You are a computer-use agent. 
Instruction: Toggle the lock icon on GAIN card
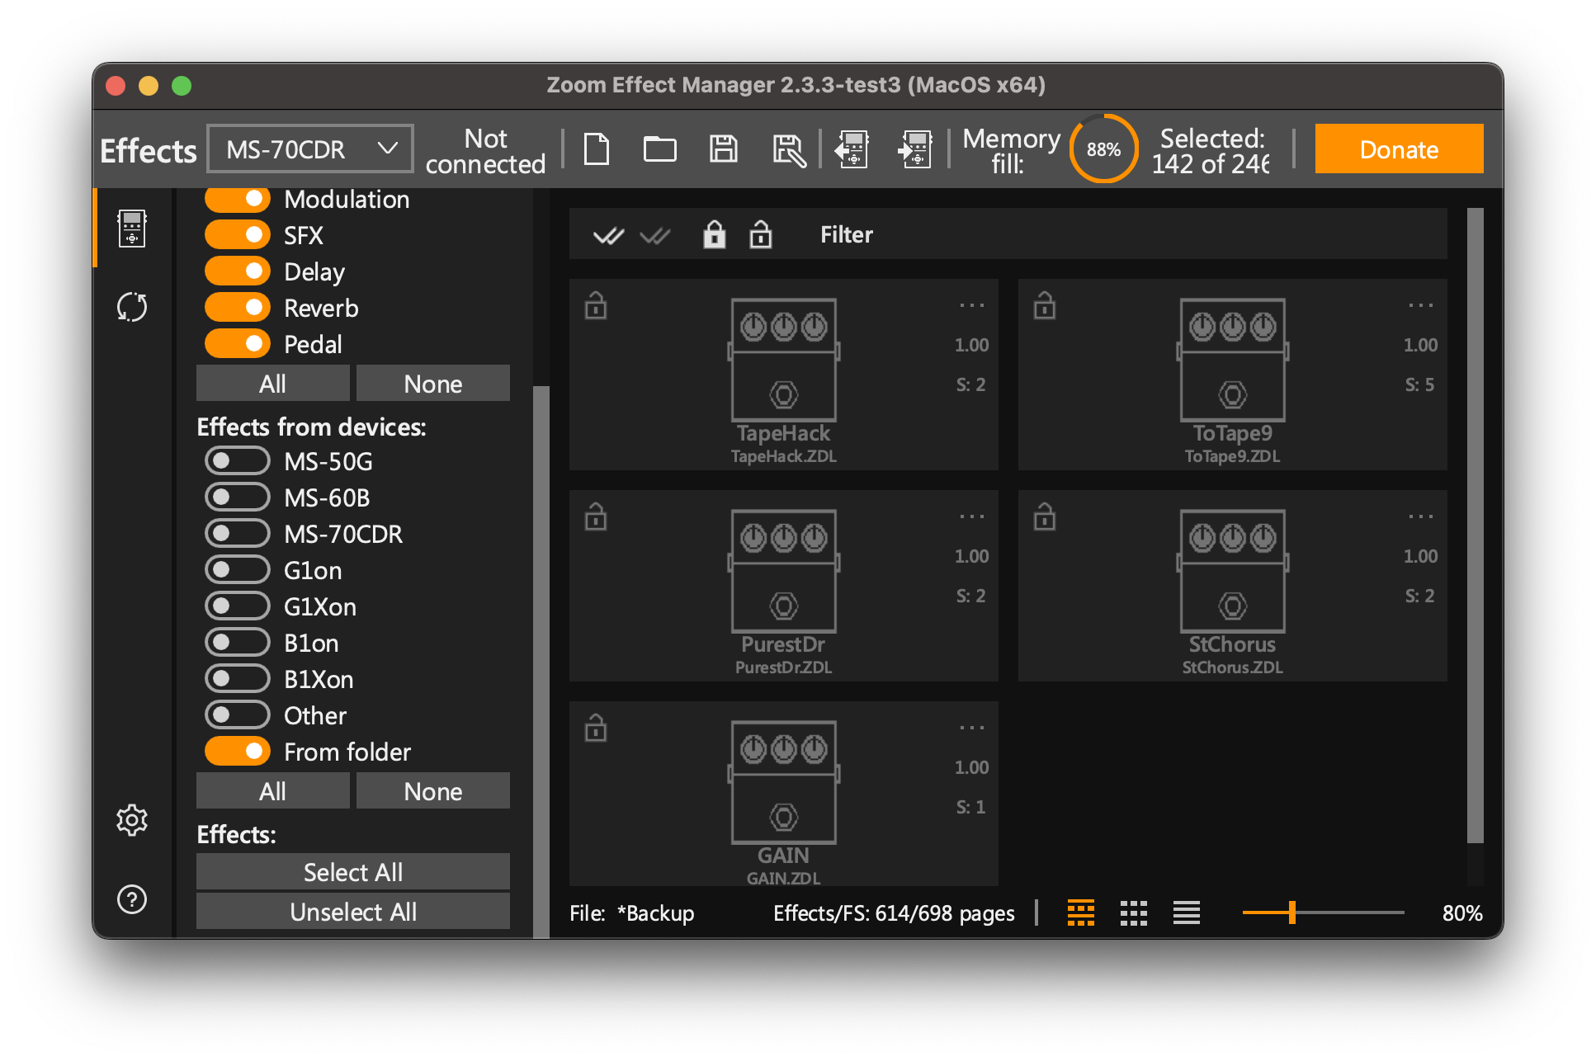click(x=596, y=728)
